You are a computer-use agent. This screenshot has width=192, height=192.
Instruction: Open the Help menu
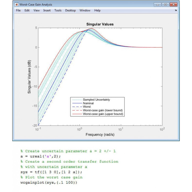[97, 11]
